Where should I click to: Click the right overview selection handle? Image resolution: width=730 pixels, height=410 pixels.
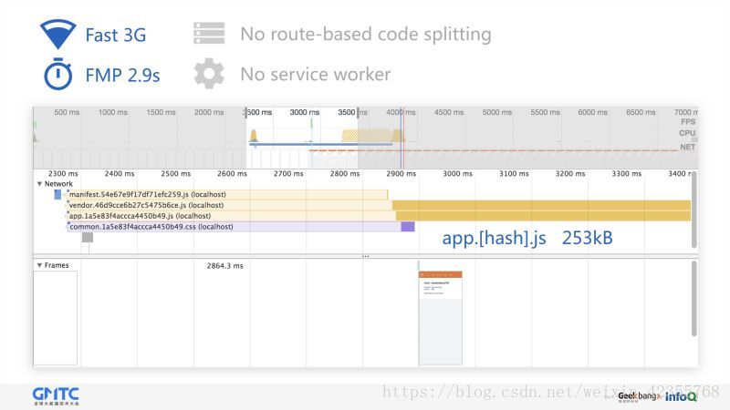pos(358,112)
